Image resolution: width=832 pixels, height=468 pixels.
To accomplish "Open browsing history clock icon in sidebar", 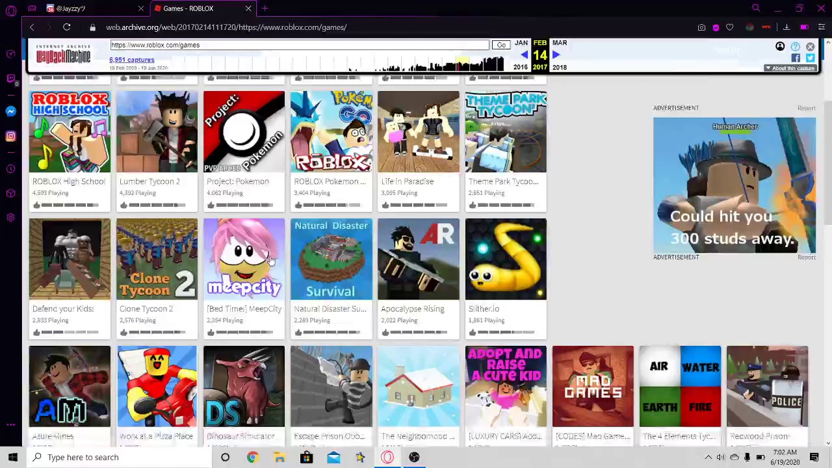I will point(10,169).
